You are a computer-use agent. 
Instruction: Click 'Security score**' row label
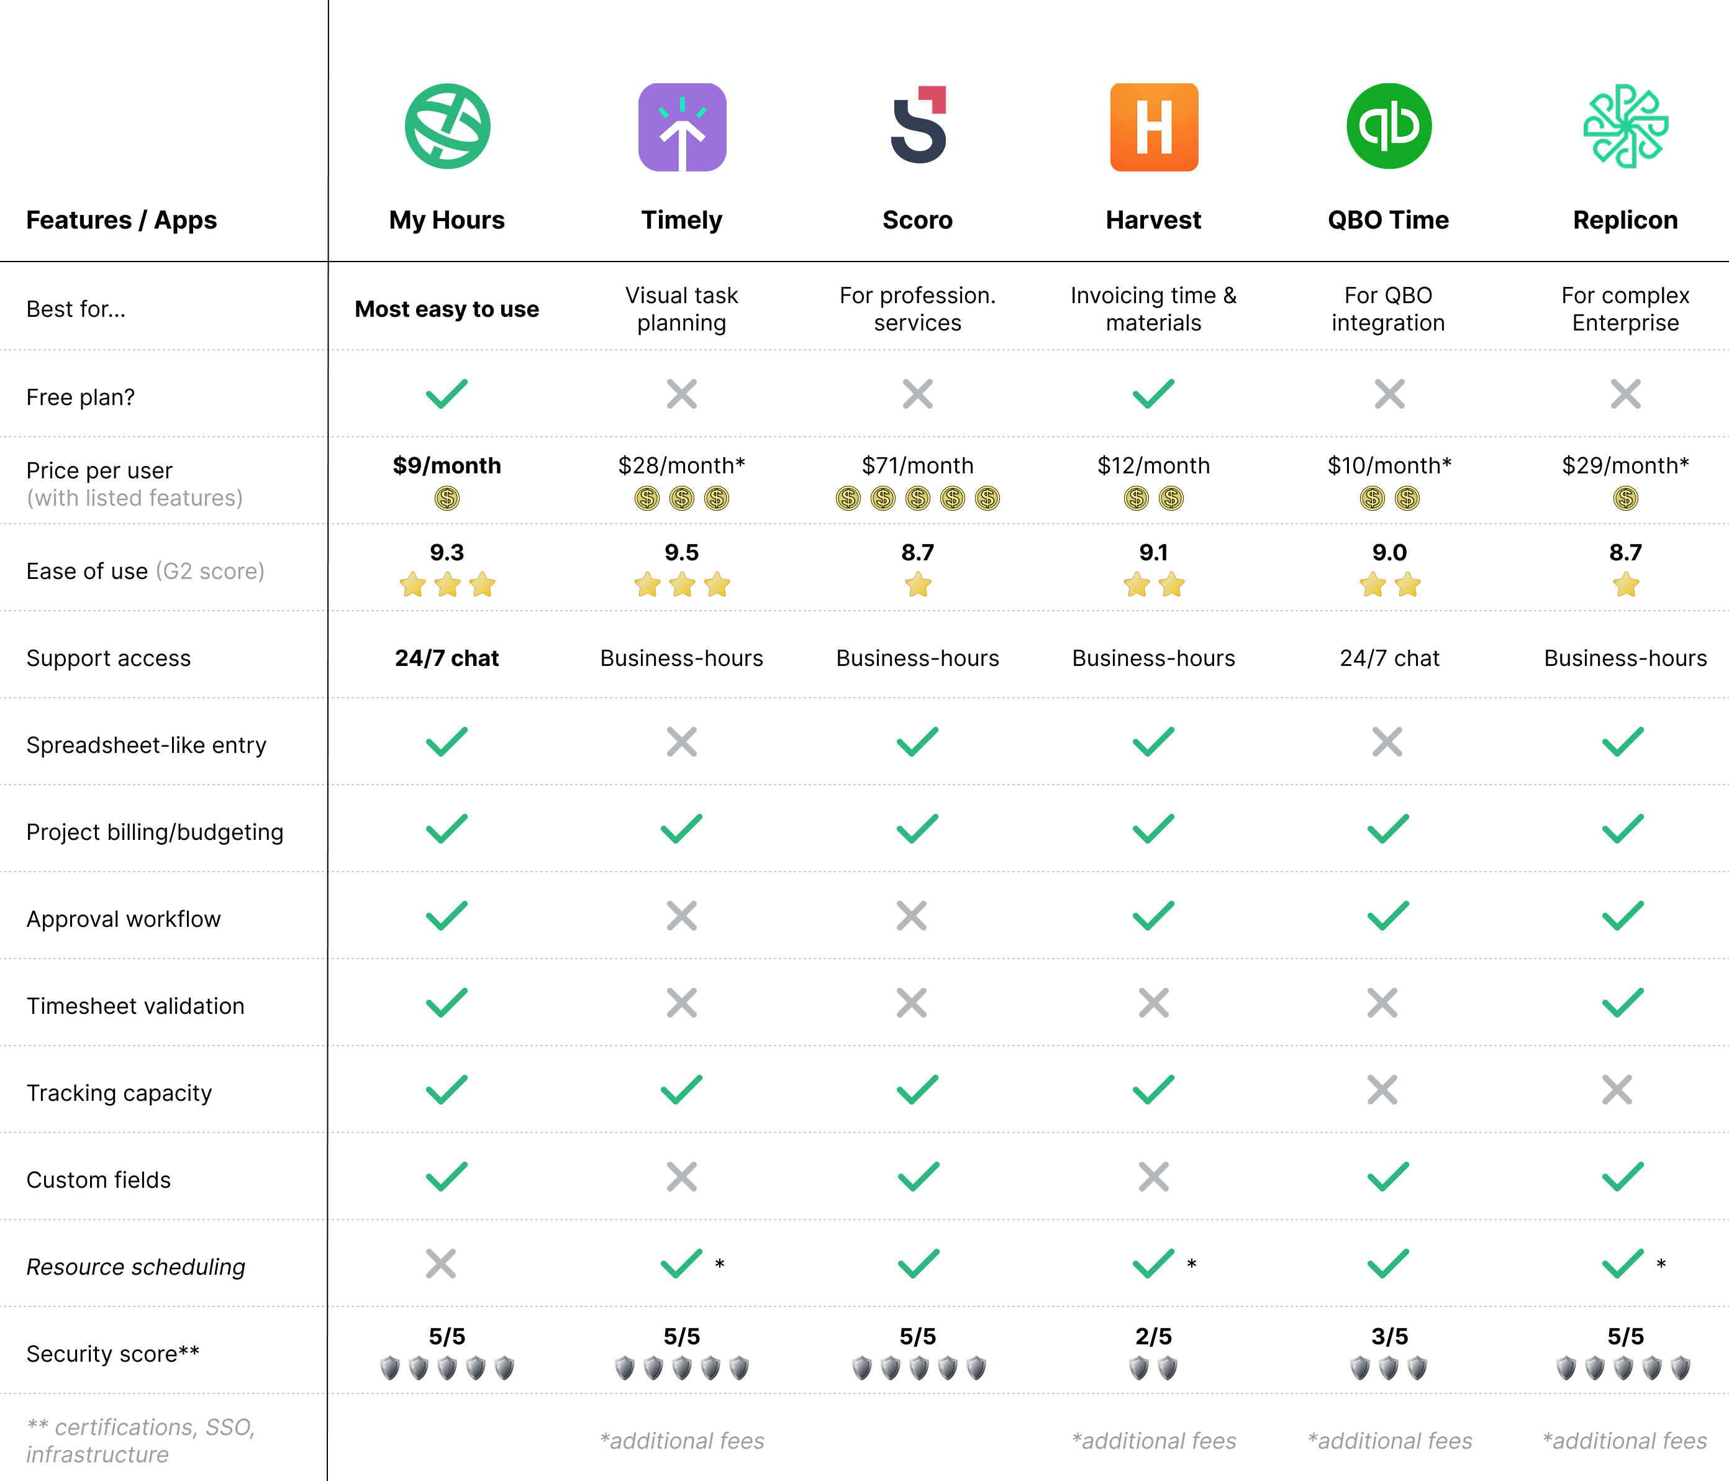(x=112, y=1353)
